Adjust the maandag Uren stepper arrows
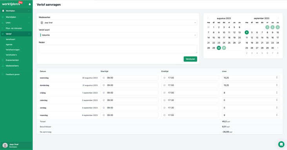Viewport: 287px width, 150px height. [x=277, y=115]
